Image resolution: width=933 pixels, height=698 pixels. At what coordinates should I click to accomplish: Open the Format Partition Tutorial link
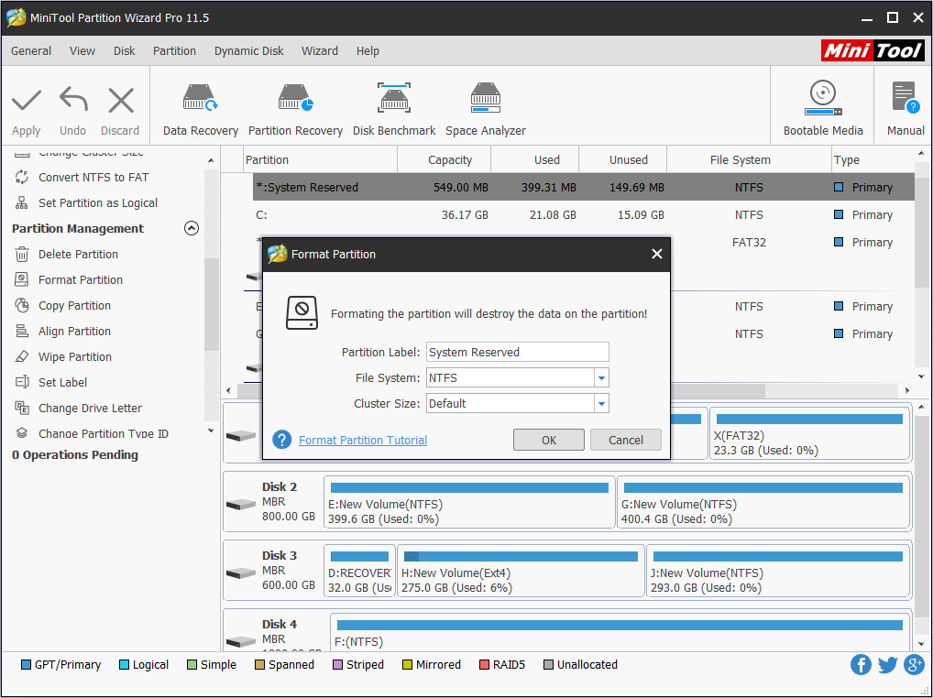point(362,440)
